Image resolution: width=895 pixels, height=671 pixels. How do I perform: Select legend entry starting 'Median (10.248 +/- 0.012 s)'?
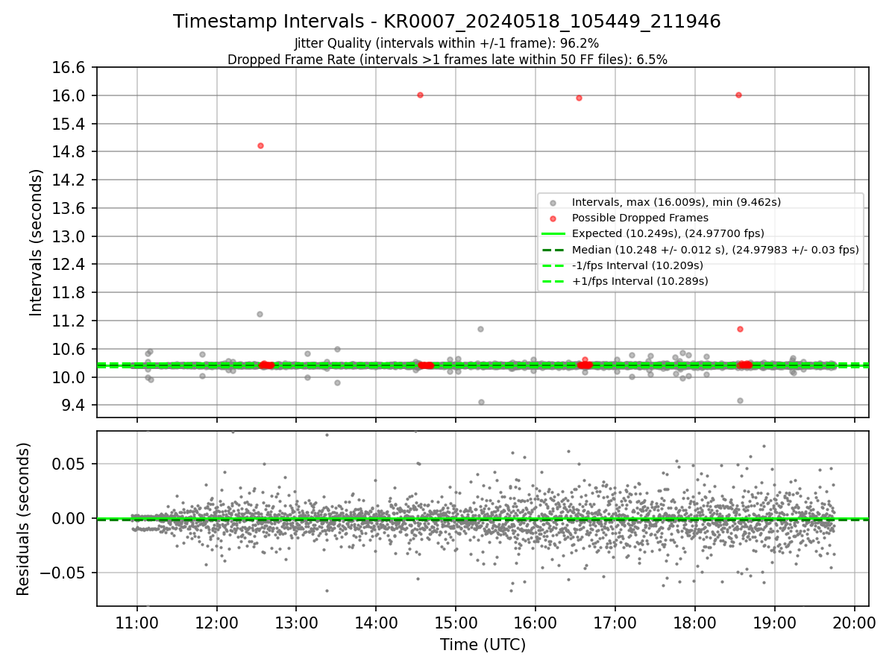point(715,250)
